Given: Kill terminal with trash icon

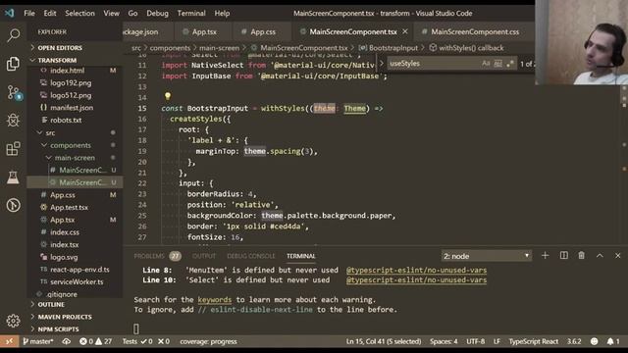Looking at the screenshot, I should (581, 255).
